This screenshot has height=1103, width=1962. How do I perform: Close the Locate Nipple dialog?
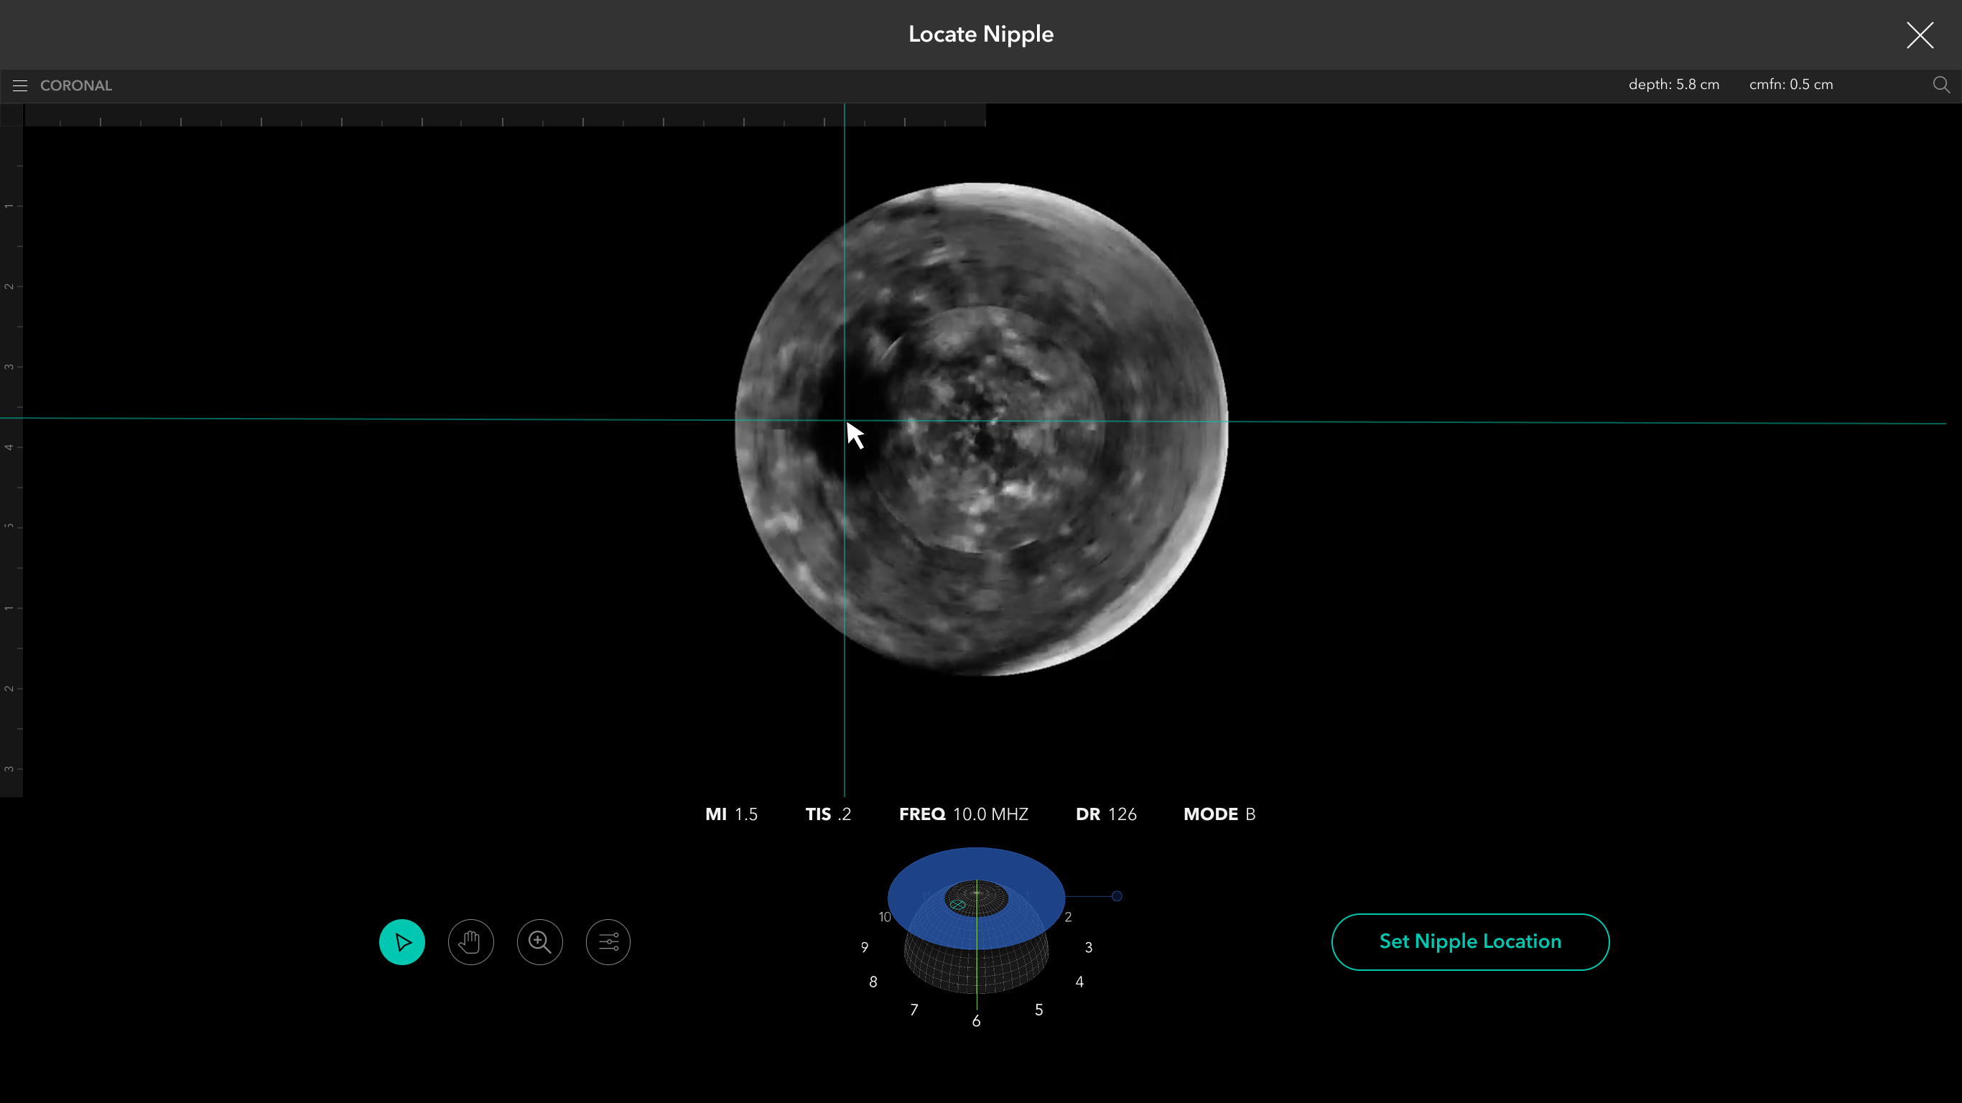[x=1920, y=35]
